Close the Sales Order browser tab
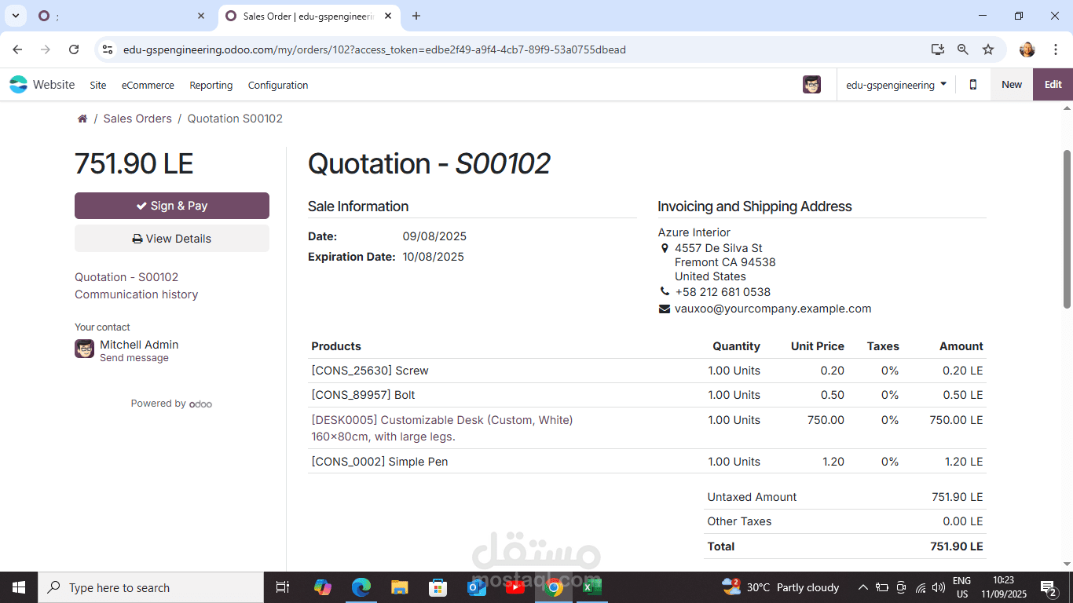 point(388,16)
